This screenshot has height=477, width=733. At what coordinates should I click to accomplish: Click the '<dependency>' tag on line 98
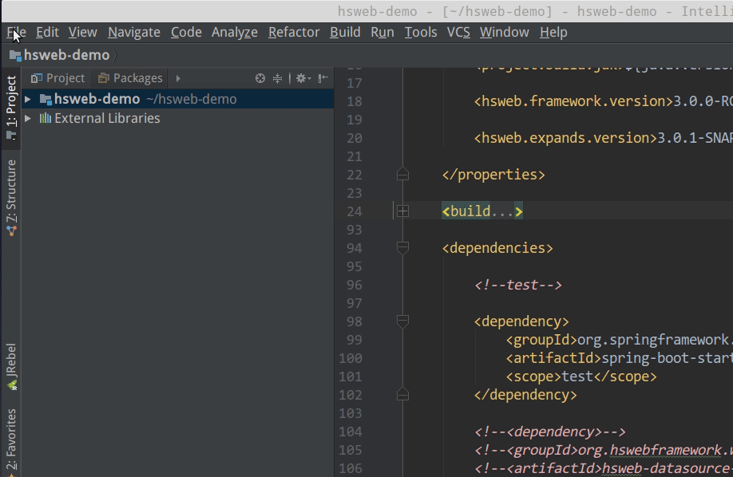(x=521, y=321)
